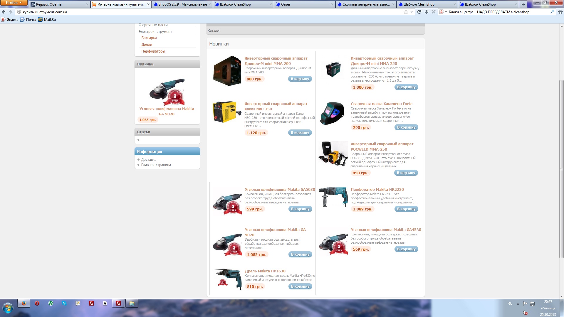This screenshot has width=564, height=317.
Task: Show hidden tray icons arrow
Action: pyautogui.click(x=518, y=303)
